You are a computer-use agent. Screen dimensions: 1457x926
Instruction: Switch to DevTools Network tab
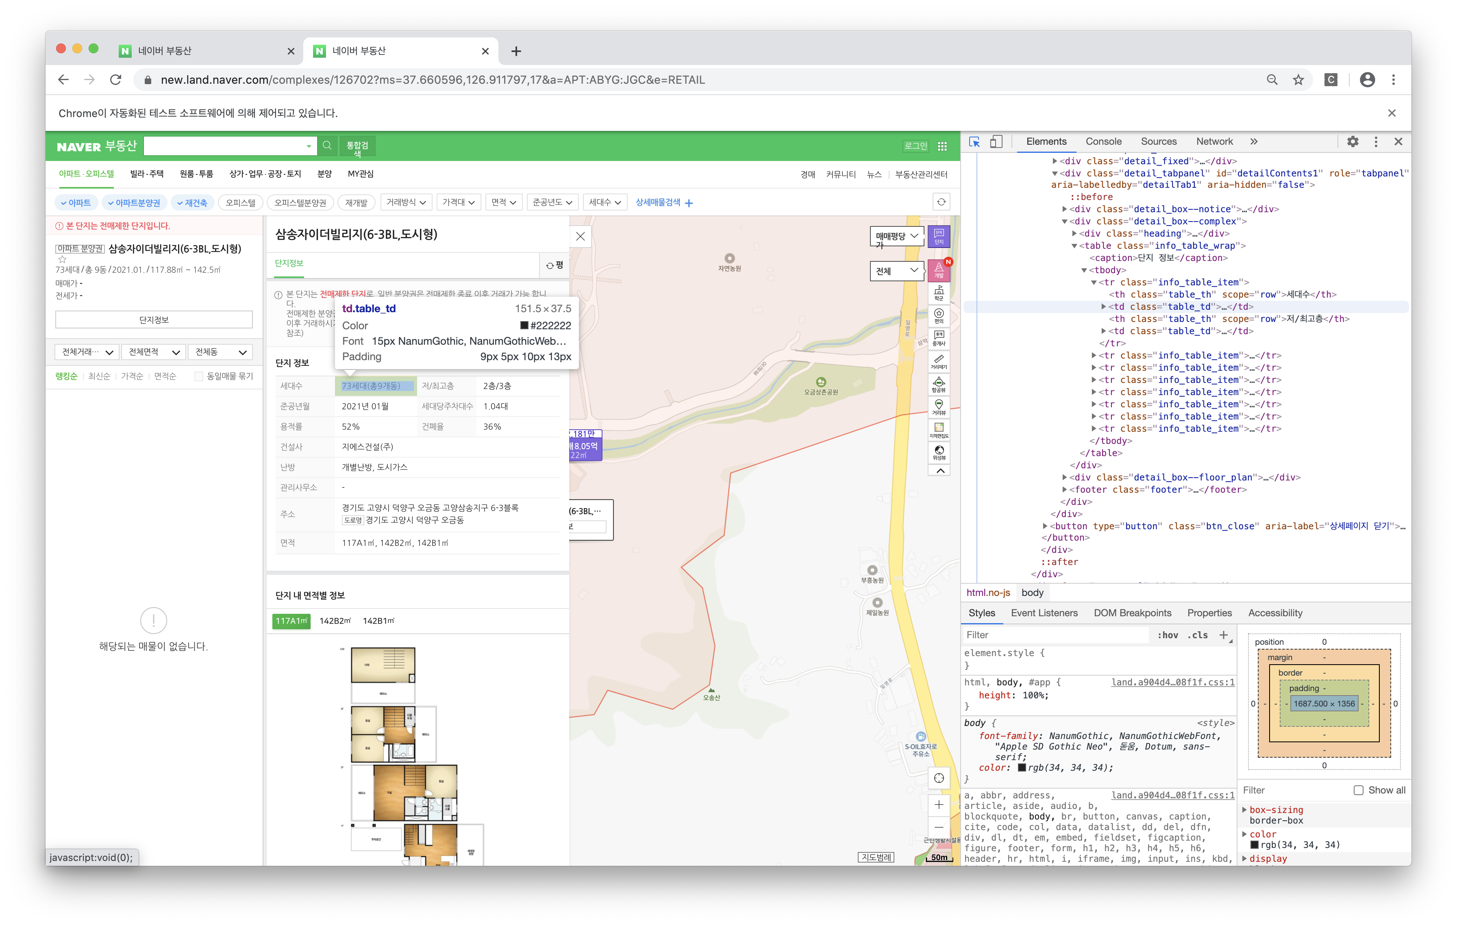tap(1214, 141)
